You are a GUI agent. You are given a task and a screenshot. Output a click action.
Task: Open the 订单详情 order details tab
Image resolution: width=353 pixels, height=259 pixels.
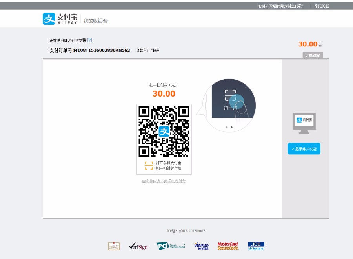point(313,55)
